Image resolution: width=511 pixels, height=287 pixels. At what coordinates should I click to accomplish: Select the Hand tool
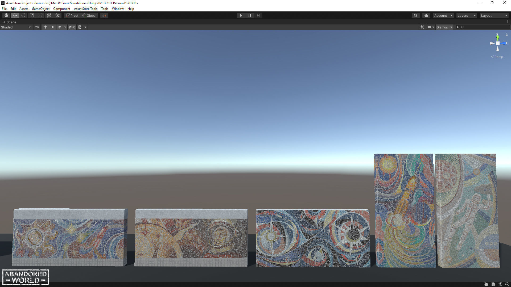[x=6, y=15]
